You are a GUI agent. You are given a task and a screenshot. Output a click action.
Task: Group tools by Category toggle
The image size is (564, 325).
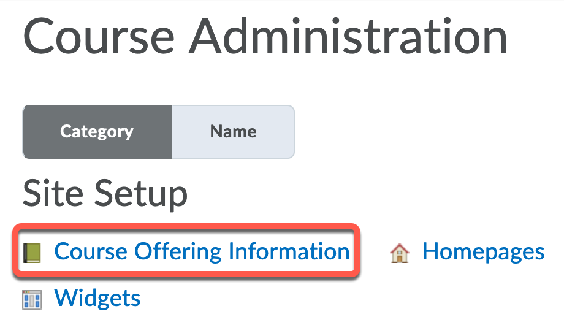[x=97, y=132]
